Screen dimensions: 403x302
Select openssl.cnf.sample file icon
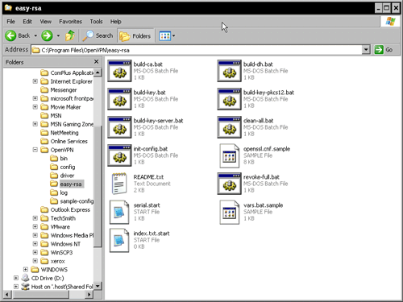coord(229,155)
